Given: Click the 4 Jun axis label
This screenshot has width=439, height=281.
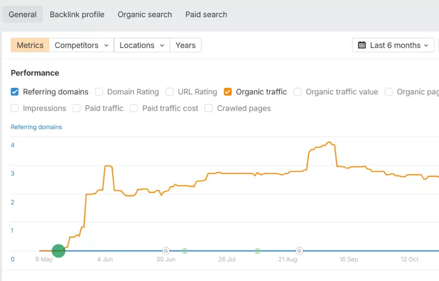Looking at the screenshot, I should pyautogui.click(x=105, y=259).
